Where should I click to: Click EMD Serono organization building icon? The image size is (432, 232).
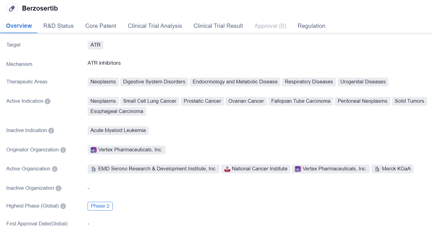[x=94, y=169]
